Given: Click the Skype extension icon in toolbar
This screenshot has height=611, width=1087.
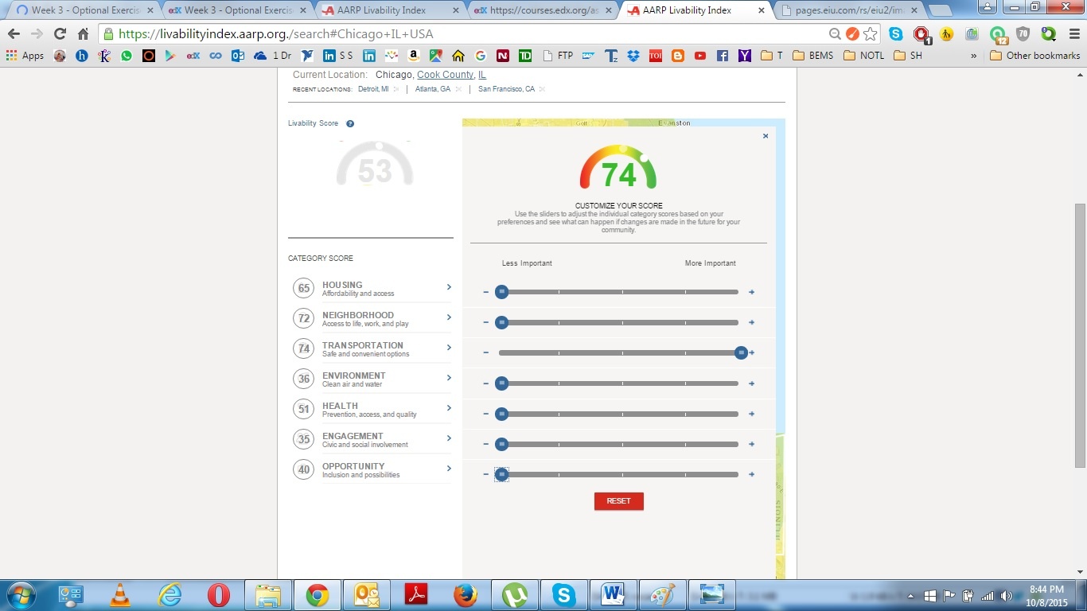Looking at the screenshot, I should click(x=896, y=34).
